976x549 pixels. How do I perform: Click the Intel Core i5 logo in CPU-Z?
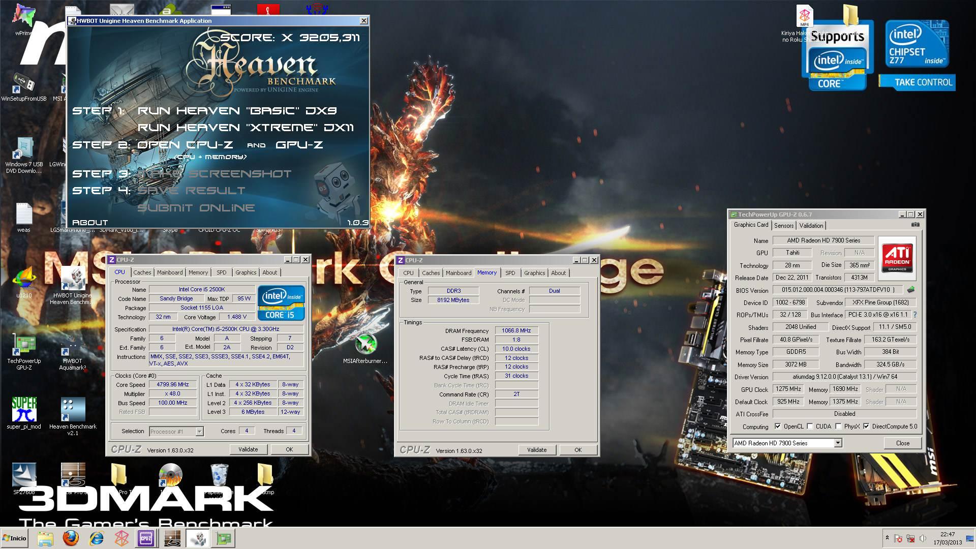click(281, 303)
